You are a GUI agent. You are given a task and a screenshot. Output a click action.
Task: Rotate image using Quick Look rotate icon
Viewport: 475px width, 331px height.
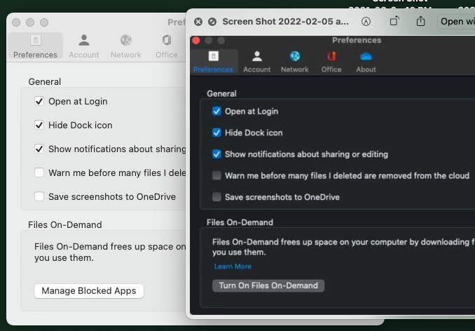(394, 21)
